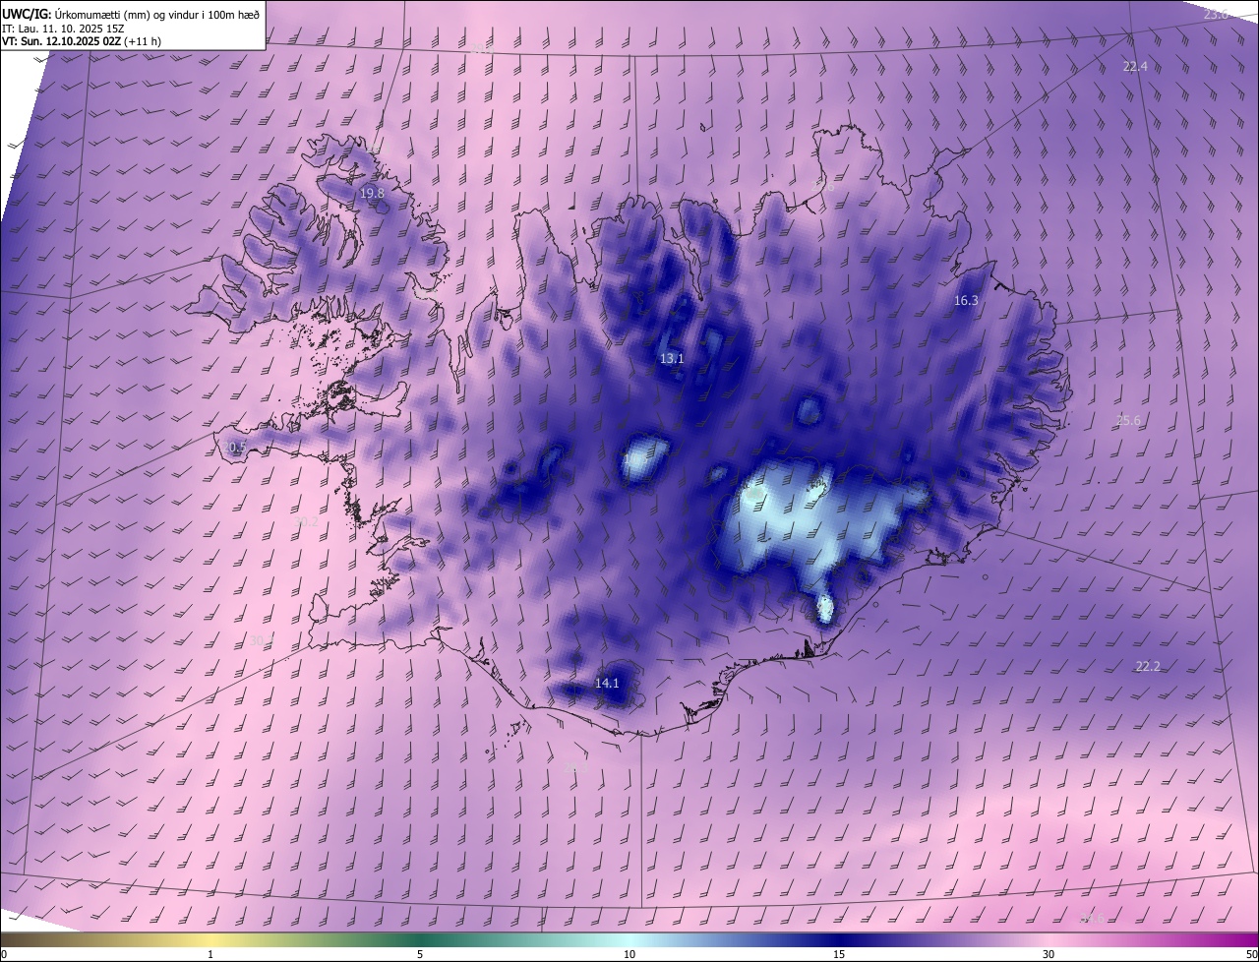Screen dimensions: 1259x962
Task: Click the 14.1 value on the south coast
Action: click(x=608, y=683)
